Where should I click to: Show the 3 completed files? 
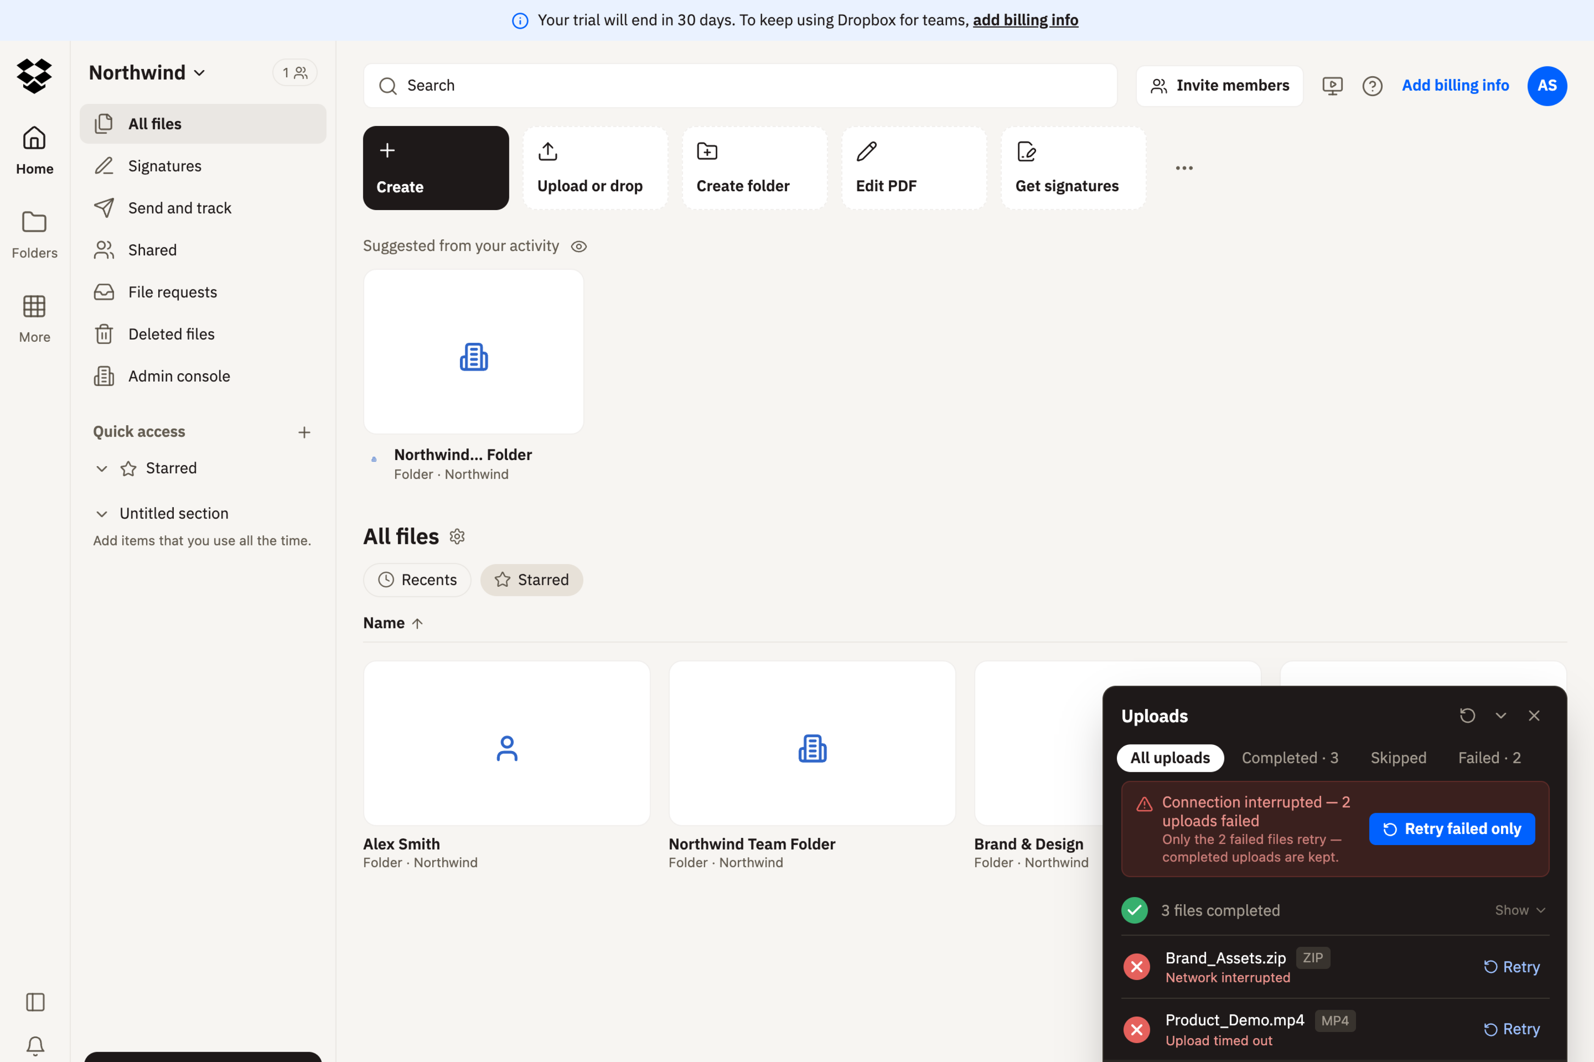click(1520, 910)
